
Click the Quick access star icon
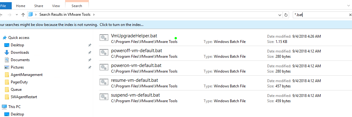tap(5, 38)
